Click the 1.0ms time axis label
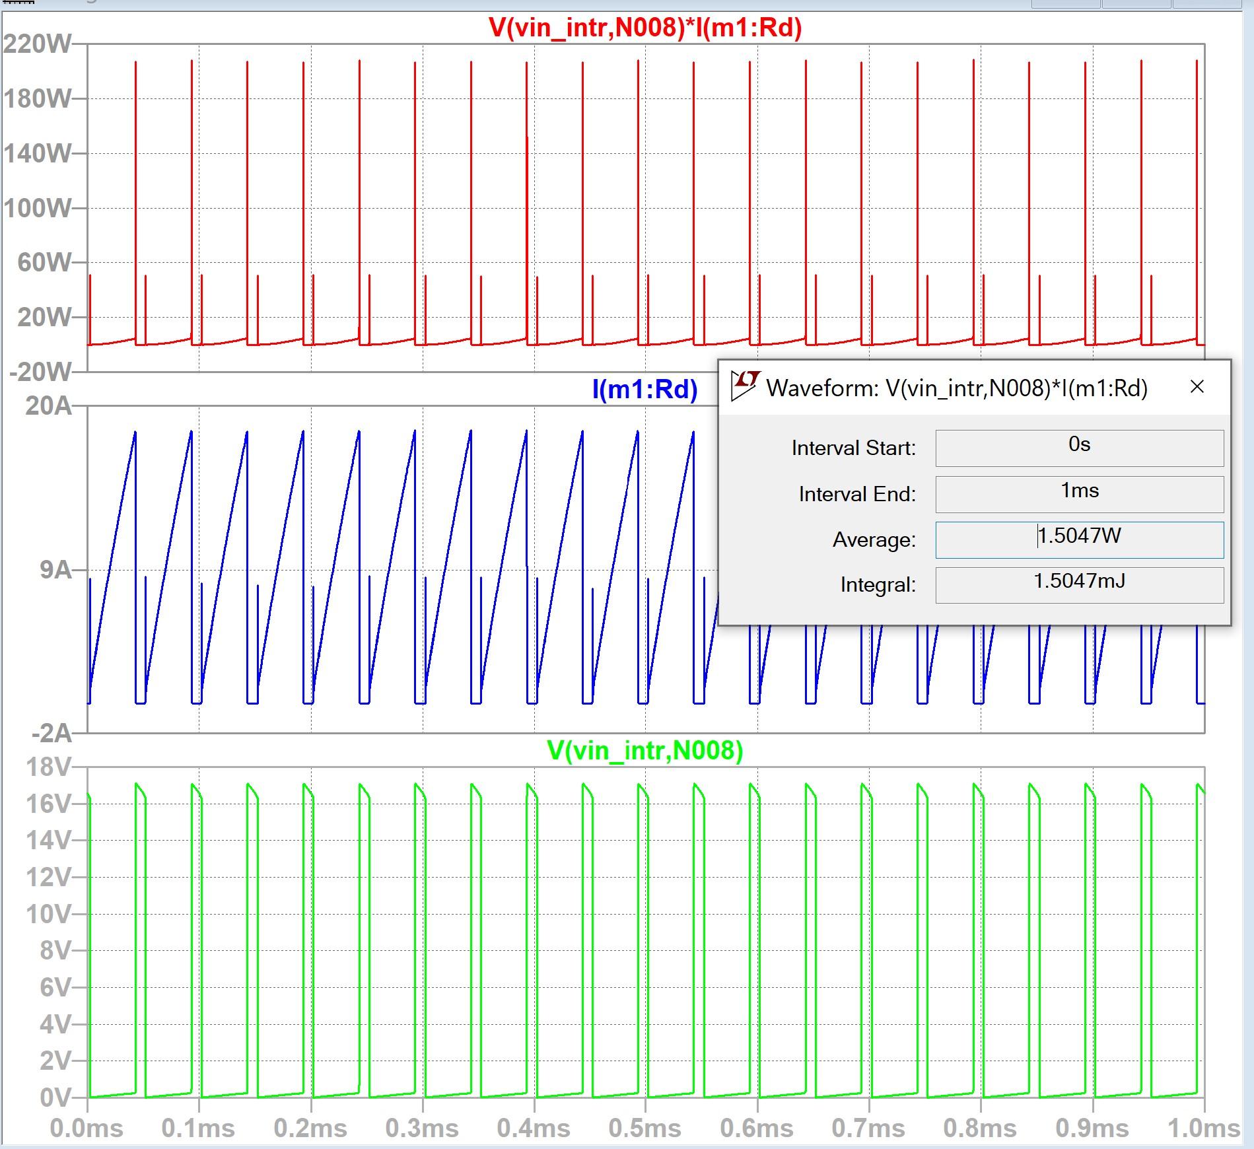 click(x=1204, y=1129)
